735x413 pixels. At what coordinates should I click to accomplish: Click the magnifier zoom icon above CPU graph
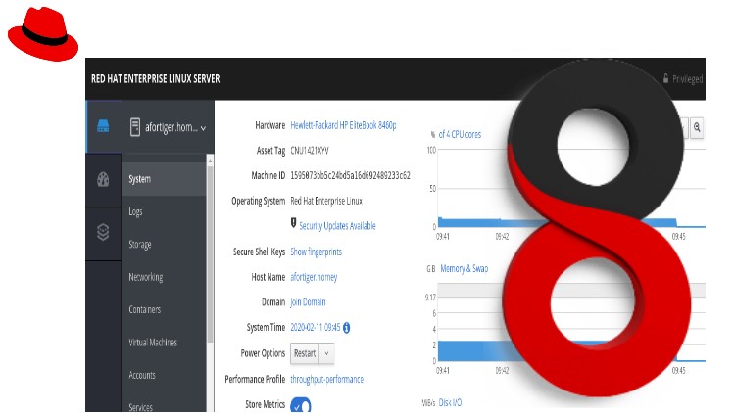(x=697, y=127)
